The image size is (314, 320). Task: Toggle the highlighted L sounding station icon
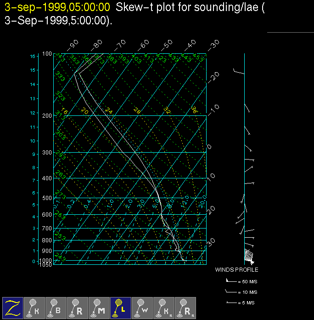point(121,308)
